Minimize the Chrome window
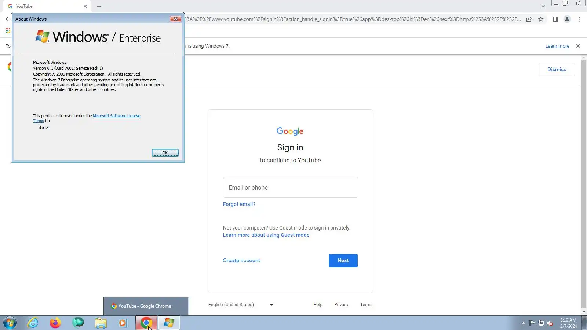 556,3
